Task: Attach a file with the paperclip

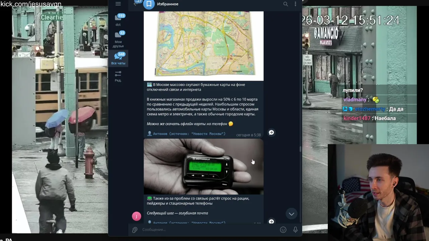Action: click(135, 230)
